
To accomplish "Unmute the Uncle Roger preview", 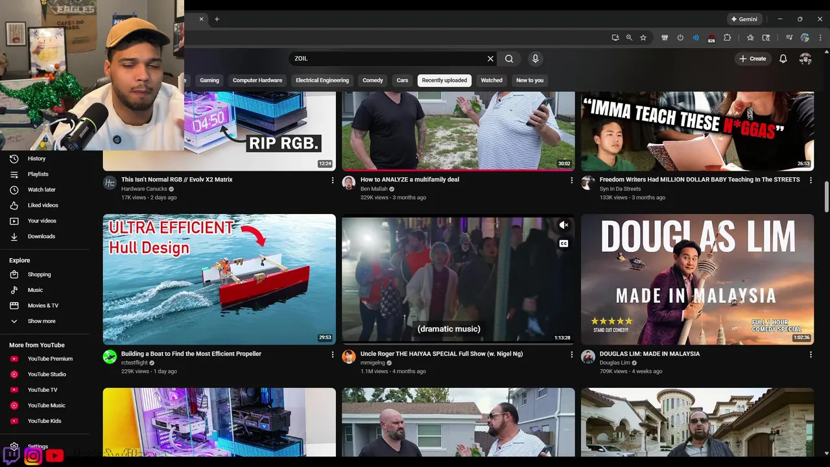I will pyautogui.click(x=563, y=225).
